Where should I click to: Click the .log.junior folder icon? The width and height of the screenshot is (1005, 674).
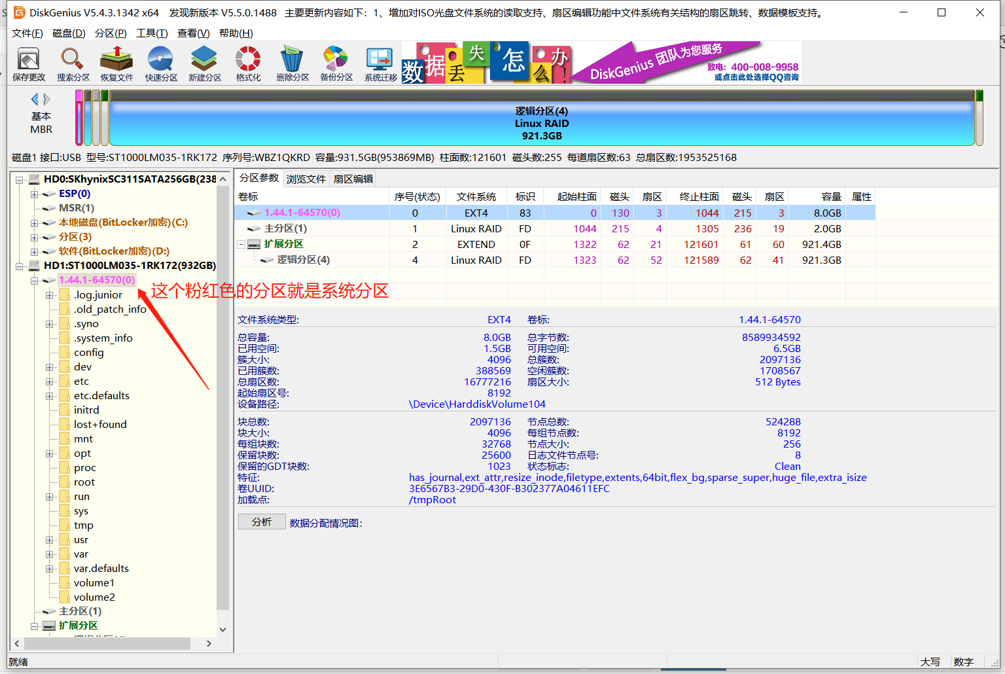click(65, 295)
